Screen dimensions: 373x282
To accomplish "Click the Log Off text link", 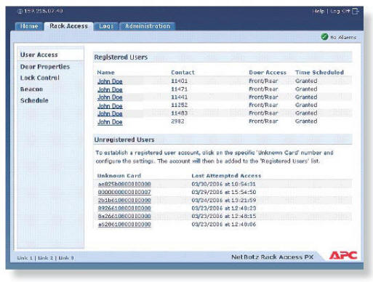I will [340, 11].
